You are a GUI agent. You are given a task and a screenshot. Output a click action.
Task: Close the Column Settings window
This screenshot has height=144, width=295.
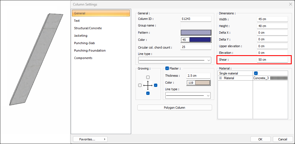point(290,4)
